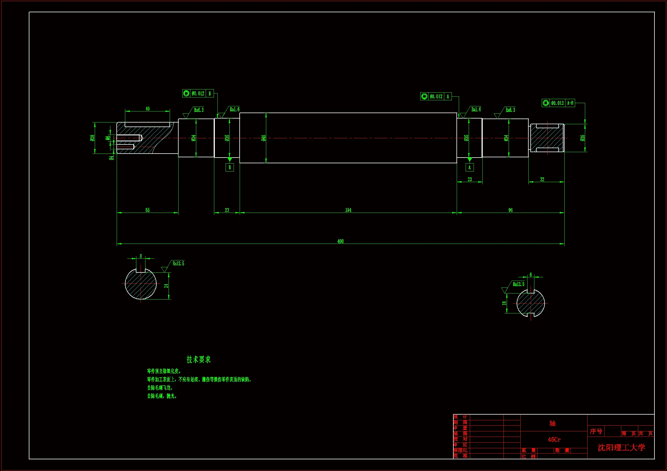Select the datum A label box

click(x=470, y=168)
